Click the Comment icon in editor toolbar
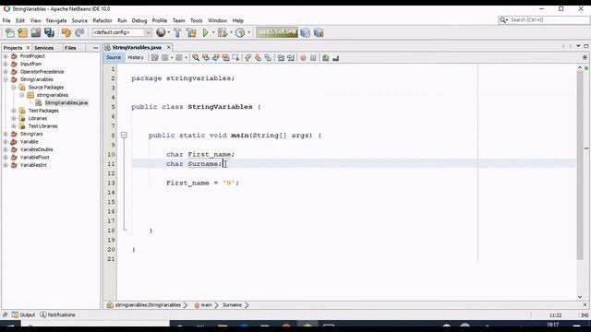This screenshot has height=332, width=591. coord(326,57)
